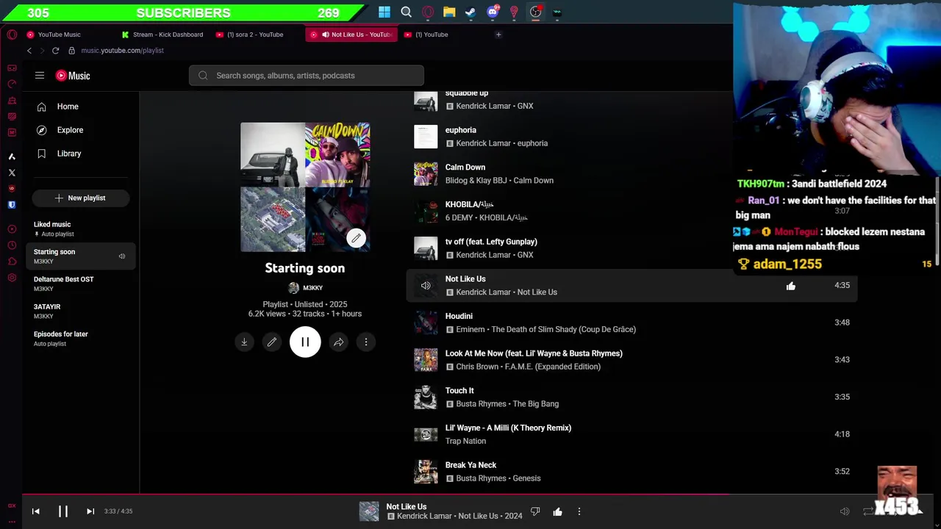Open Discord from the taskbar

493,12
